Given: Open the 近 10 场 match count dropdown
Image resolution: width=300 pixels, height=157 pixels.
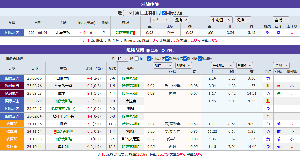Looking at the screenshot, I should coord(122,58).
